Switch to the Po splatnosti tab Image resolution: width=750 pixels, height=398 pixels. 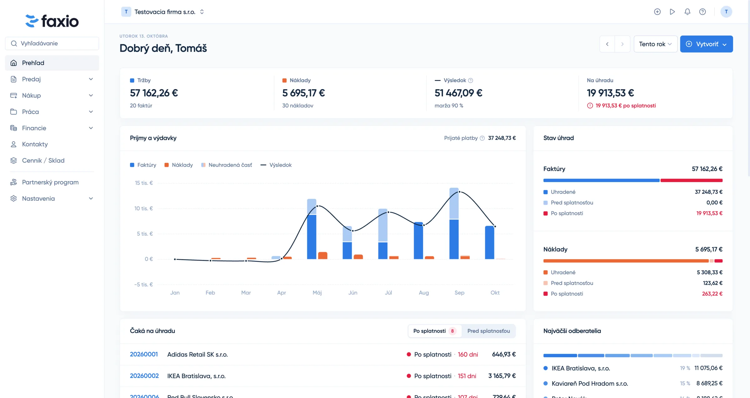pyautogui.click(x=435, y=331)
